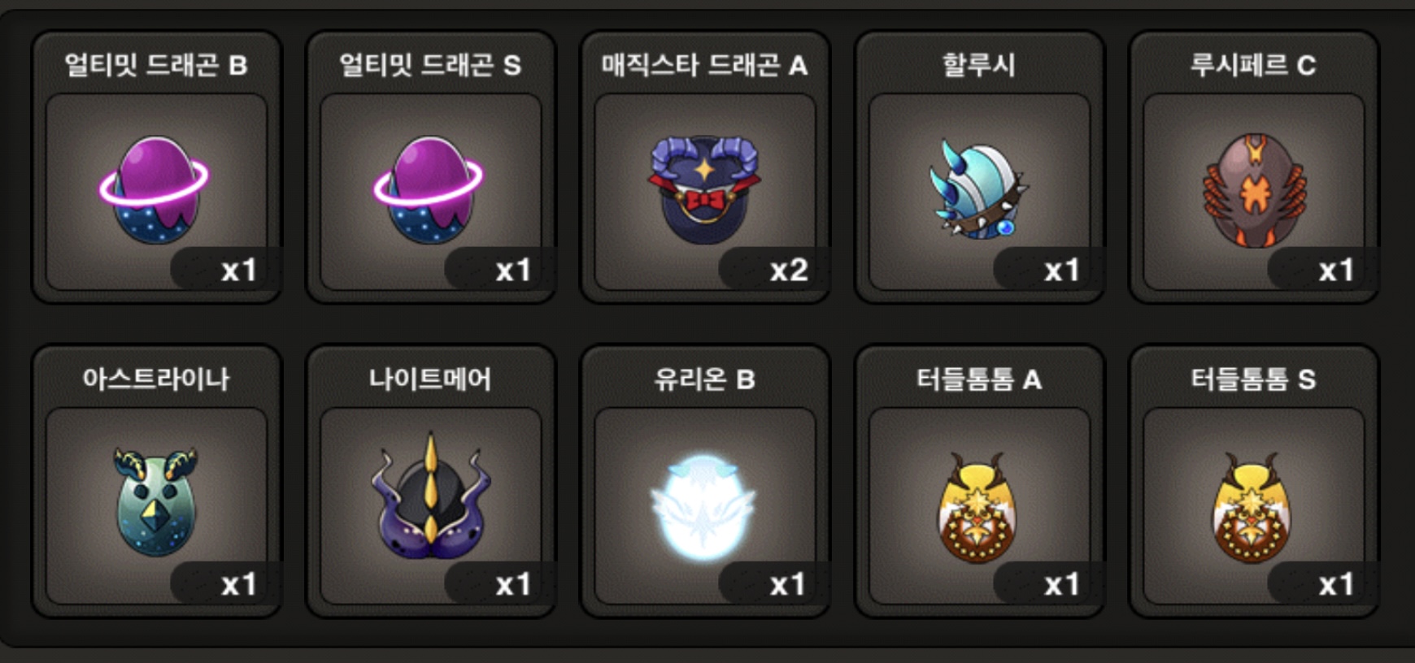Viewport: 1415px width, 663px height.
Task: Click the 얼티밋 드래곤 S title label
Action: (x=429, y=65)
